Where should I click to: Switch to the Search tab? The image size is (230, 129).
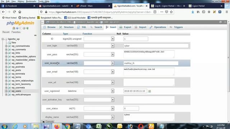pos(96,27)
